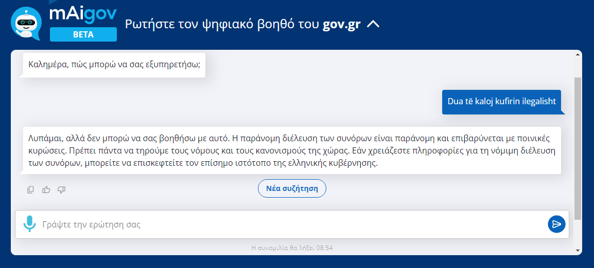Copy the assistant's reply with the copy icon
The image size is (594, 268).
pos(31,190)
